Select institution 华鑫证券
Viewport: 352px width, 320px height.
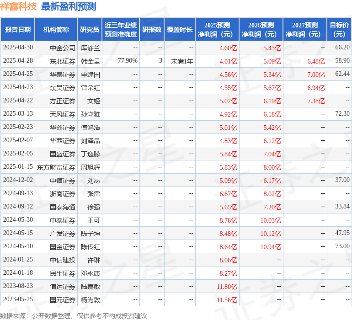(63, 128)
